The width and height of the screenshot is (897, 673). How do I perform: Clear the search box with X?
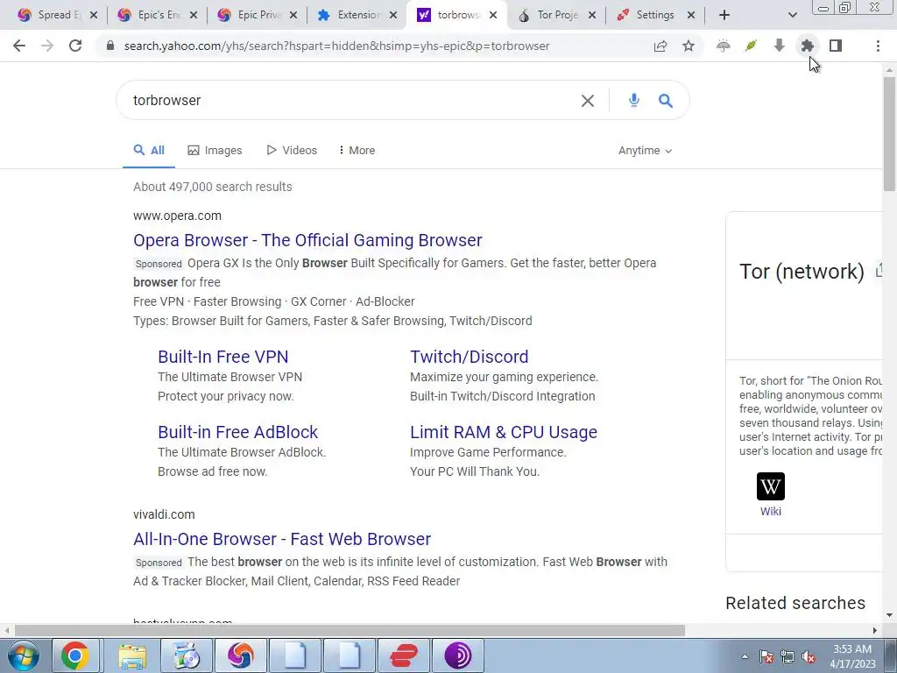coord(588,101)
